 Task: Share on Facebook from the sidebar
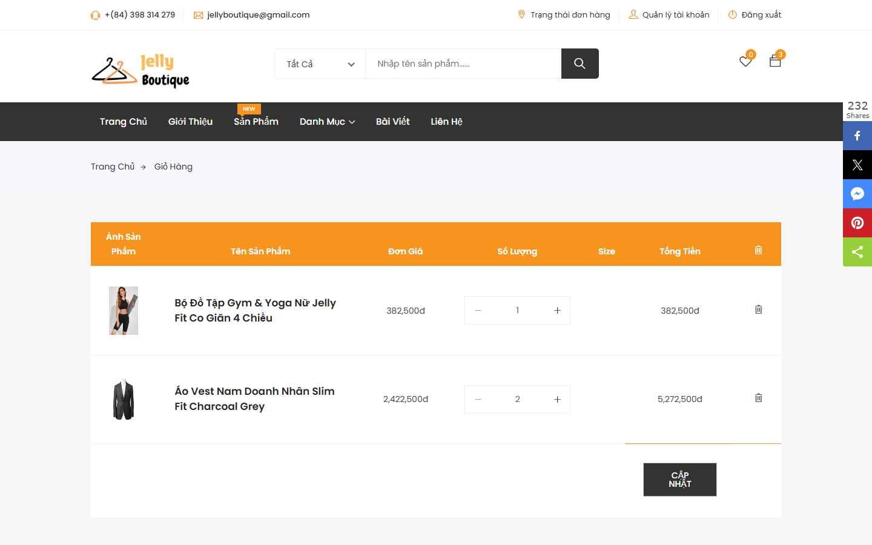click(857, 136)
